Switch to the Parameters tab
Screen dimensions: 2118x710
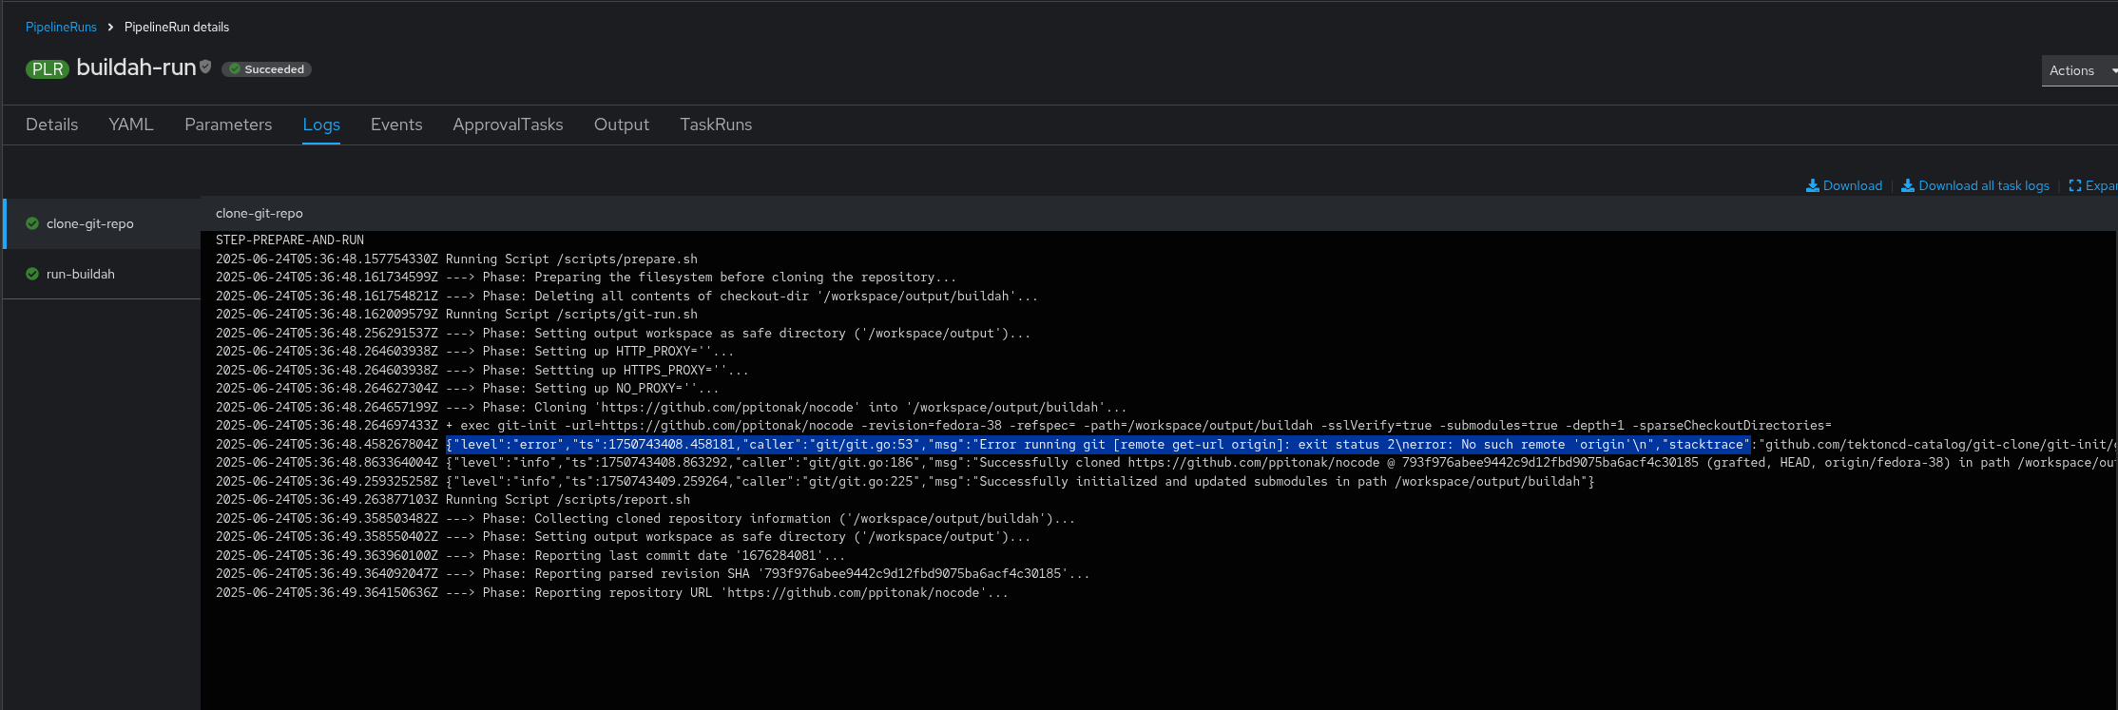click(x=228, y=125)
